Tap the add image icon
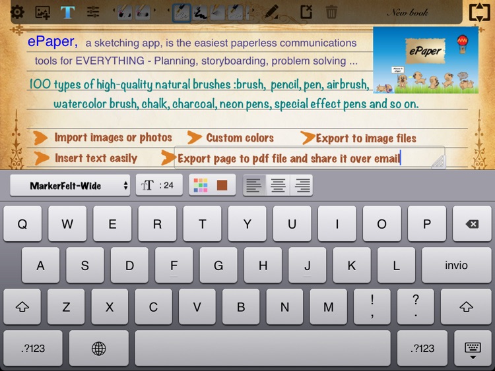This screenshot has width=495, height=371. pyautogui.click(x=43, y=13)
